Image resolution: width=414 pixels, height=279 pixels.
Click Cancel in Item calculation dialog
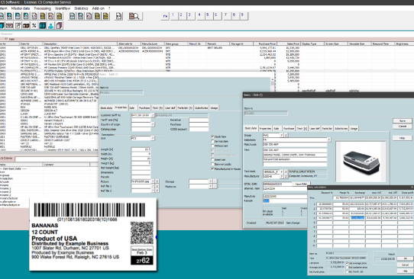406,265
